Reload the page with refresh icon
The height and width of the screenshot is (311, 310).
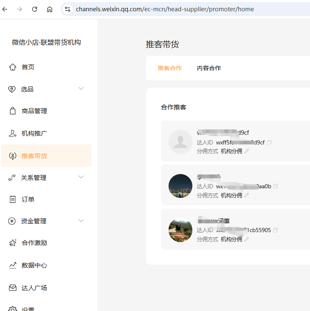coord(35,9)
